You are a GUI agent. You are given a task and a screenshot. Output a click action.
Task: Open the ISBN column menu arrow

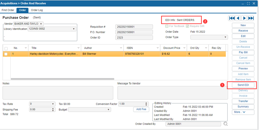coord(157,48)
